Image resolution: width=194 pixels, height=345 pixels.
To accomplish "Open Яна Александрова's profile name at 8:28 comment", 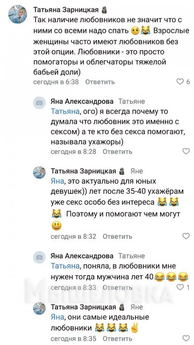I will click(x=82, y=101).
